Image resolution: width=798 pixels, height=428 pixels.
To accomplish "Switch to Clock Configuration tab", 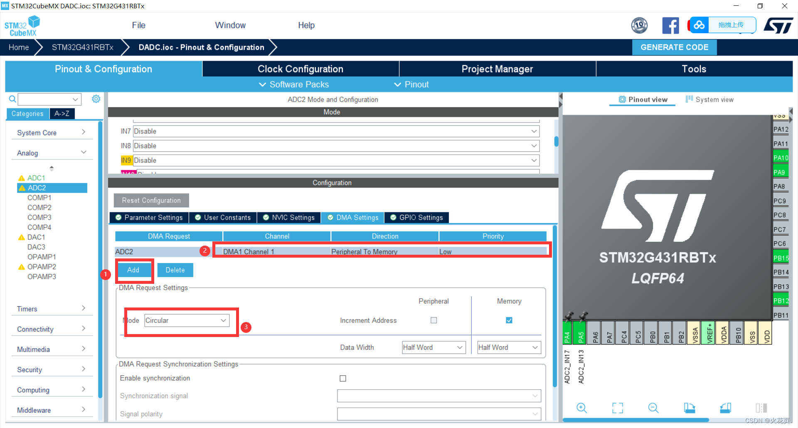I will point(300,69).
